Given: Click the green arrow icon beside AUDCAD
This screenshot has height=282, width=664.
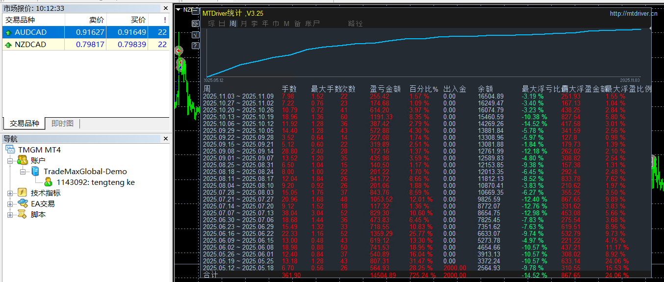Looking at the screenshot, I should pos(8,32).
